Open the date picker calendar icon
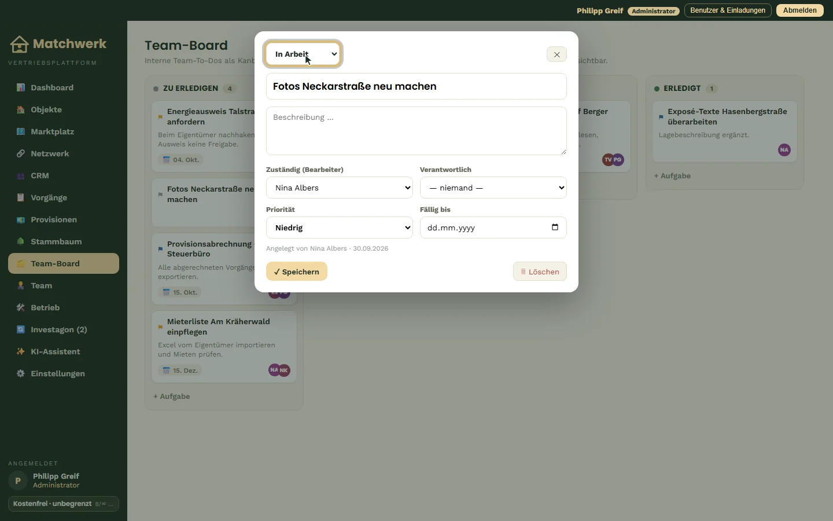 point(555,228)
